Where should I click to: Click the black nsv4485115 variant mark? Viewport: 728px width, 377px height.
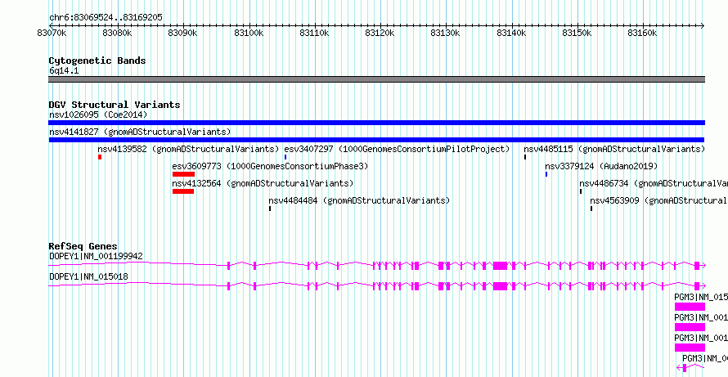[x=525, y=157]
